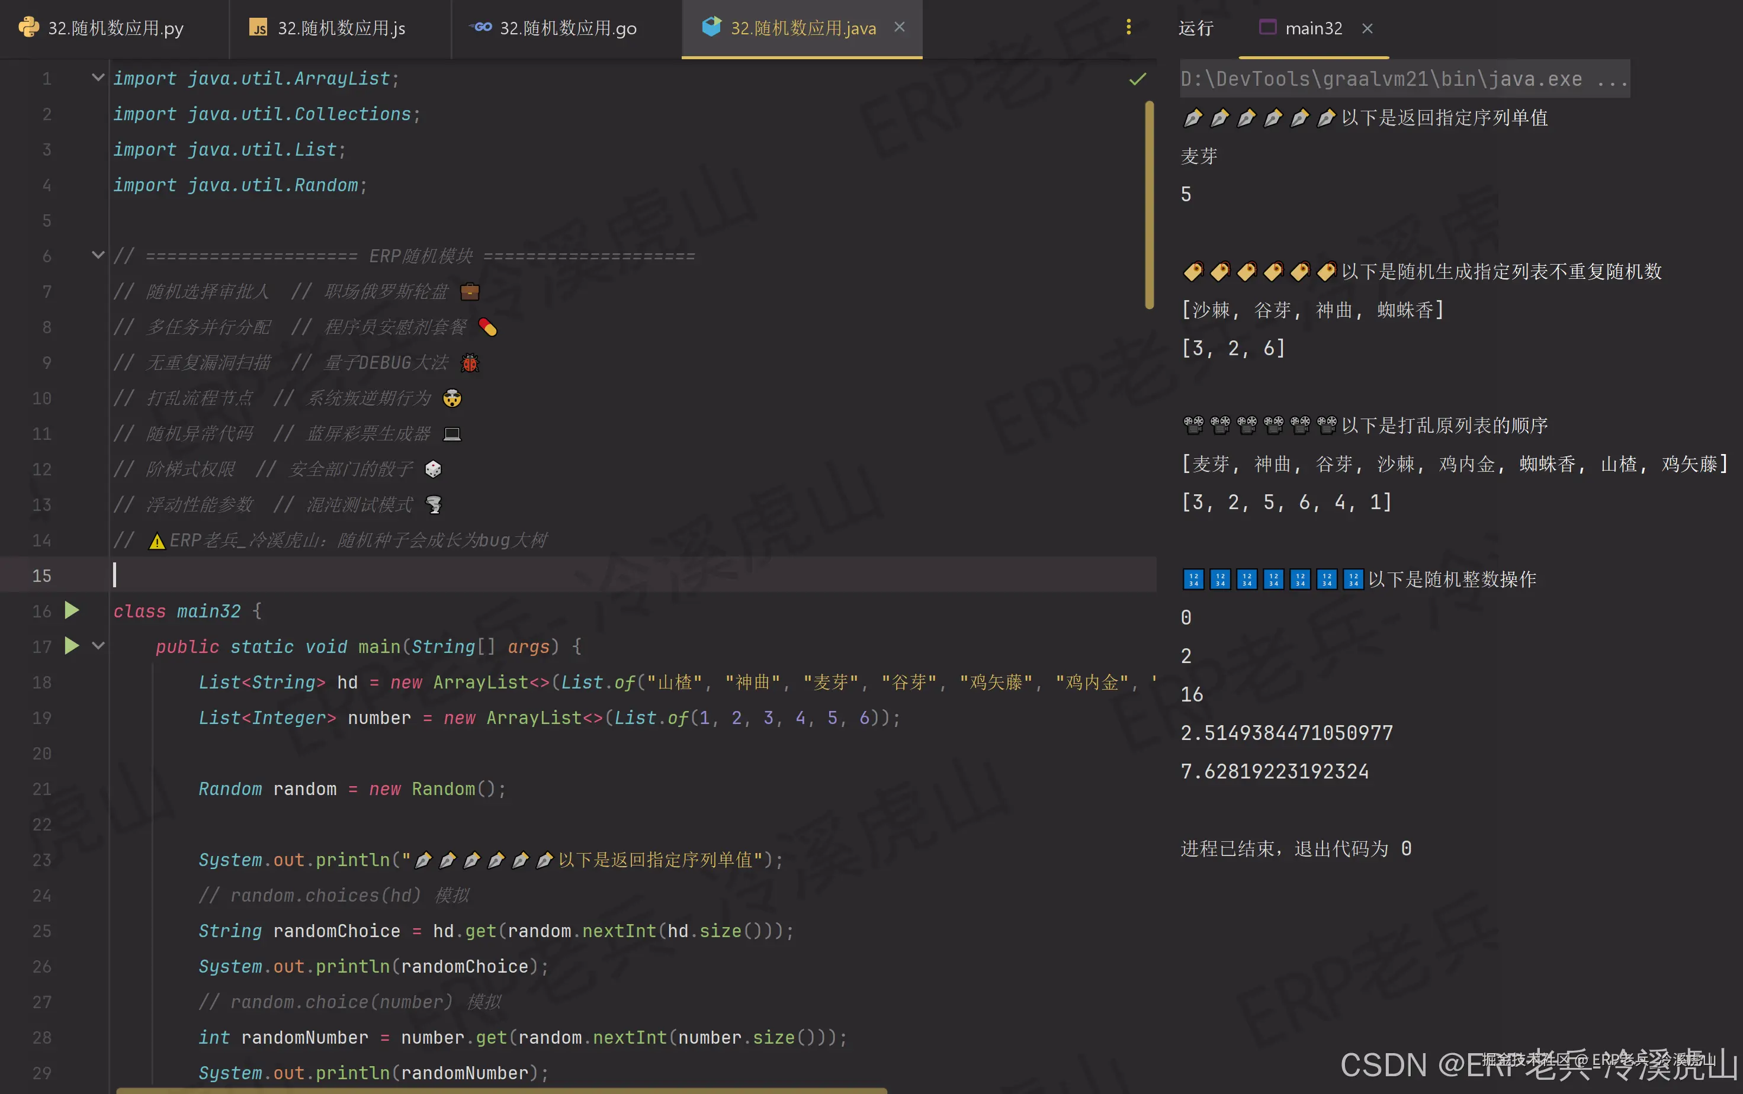Run main method from gutter at line 17
The image size is (1743, 1094).
(71, 645)
